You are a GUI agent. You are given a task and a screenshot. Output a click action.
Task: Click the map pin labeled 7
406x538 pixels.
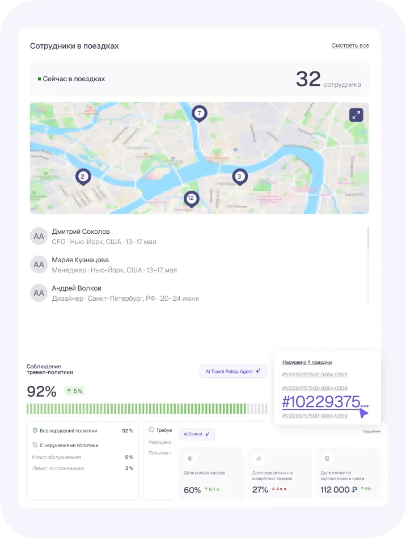coord(199,114)
